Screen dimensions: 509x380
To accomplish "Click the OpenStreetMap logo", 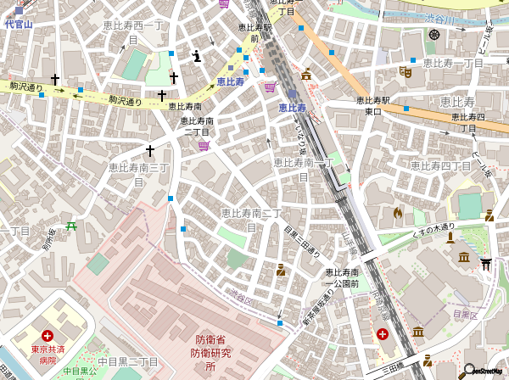I will coord(485,370).
